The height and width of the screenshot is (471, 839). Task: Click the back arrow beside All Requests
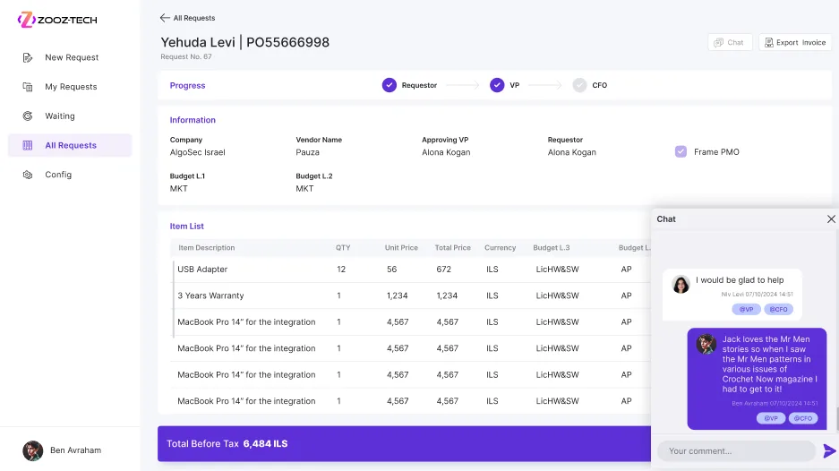(165, 18)
